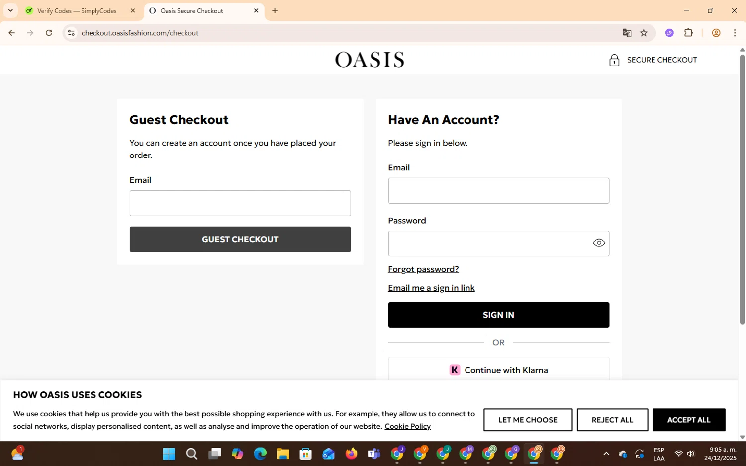Open the clock and date panel
This screenshot has height=466, width=746.
[720, 454]
